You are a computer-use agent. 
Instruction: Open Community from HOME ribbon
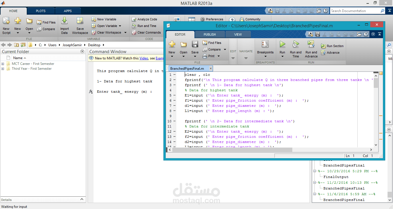click(250, 19)
